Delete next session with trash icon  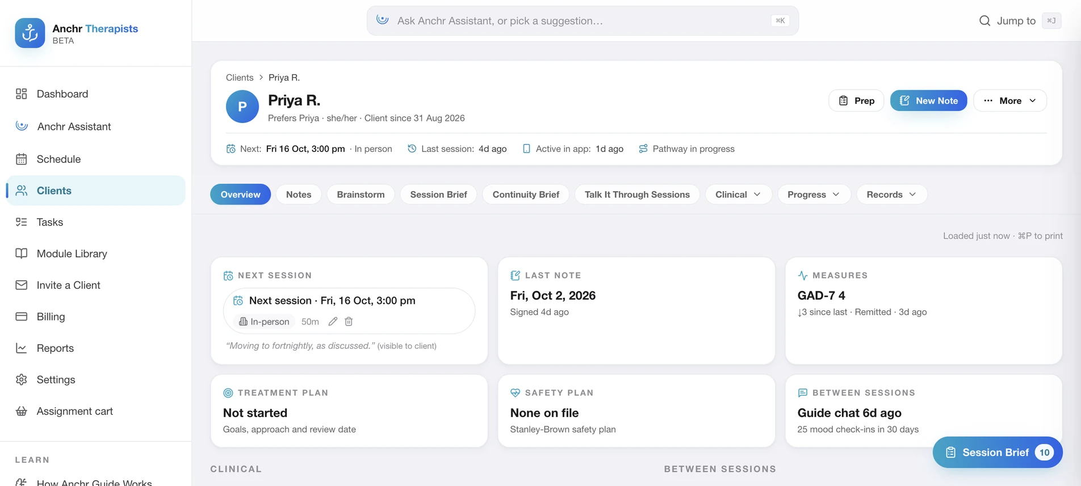coord(349,322)
